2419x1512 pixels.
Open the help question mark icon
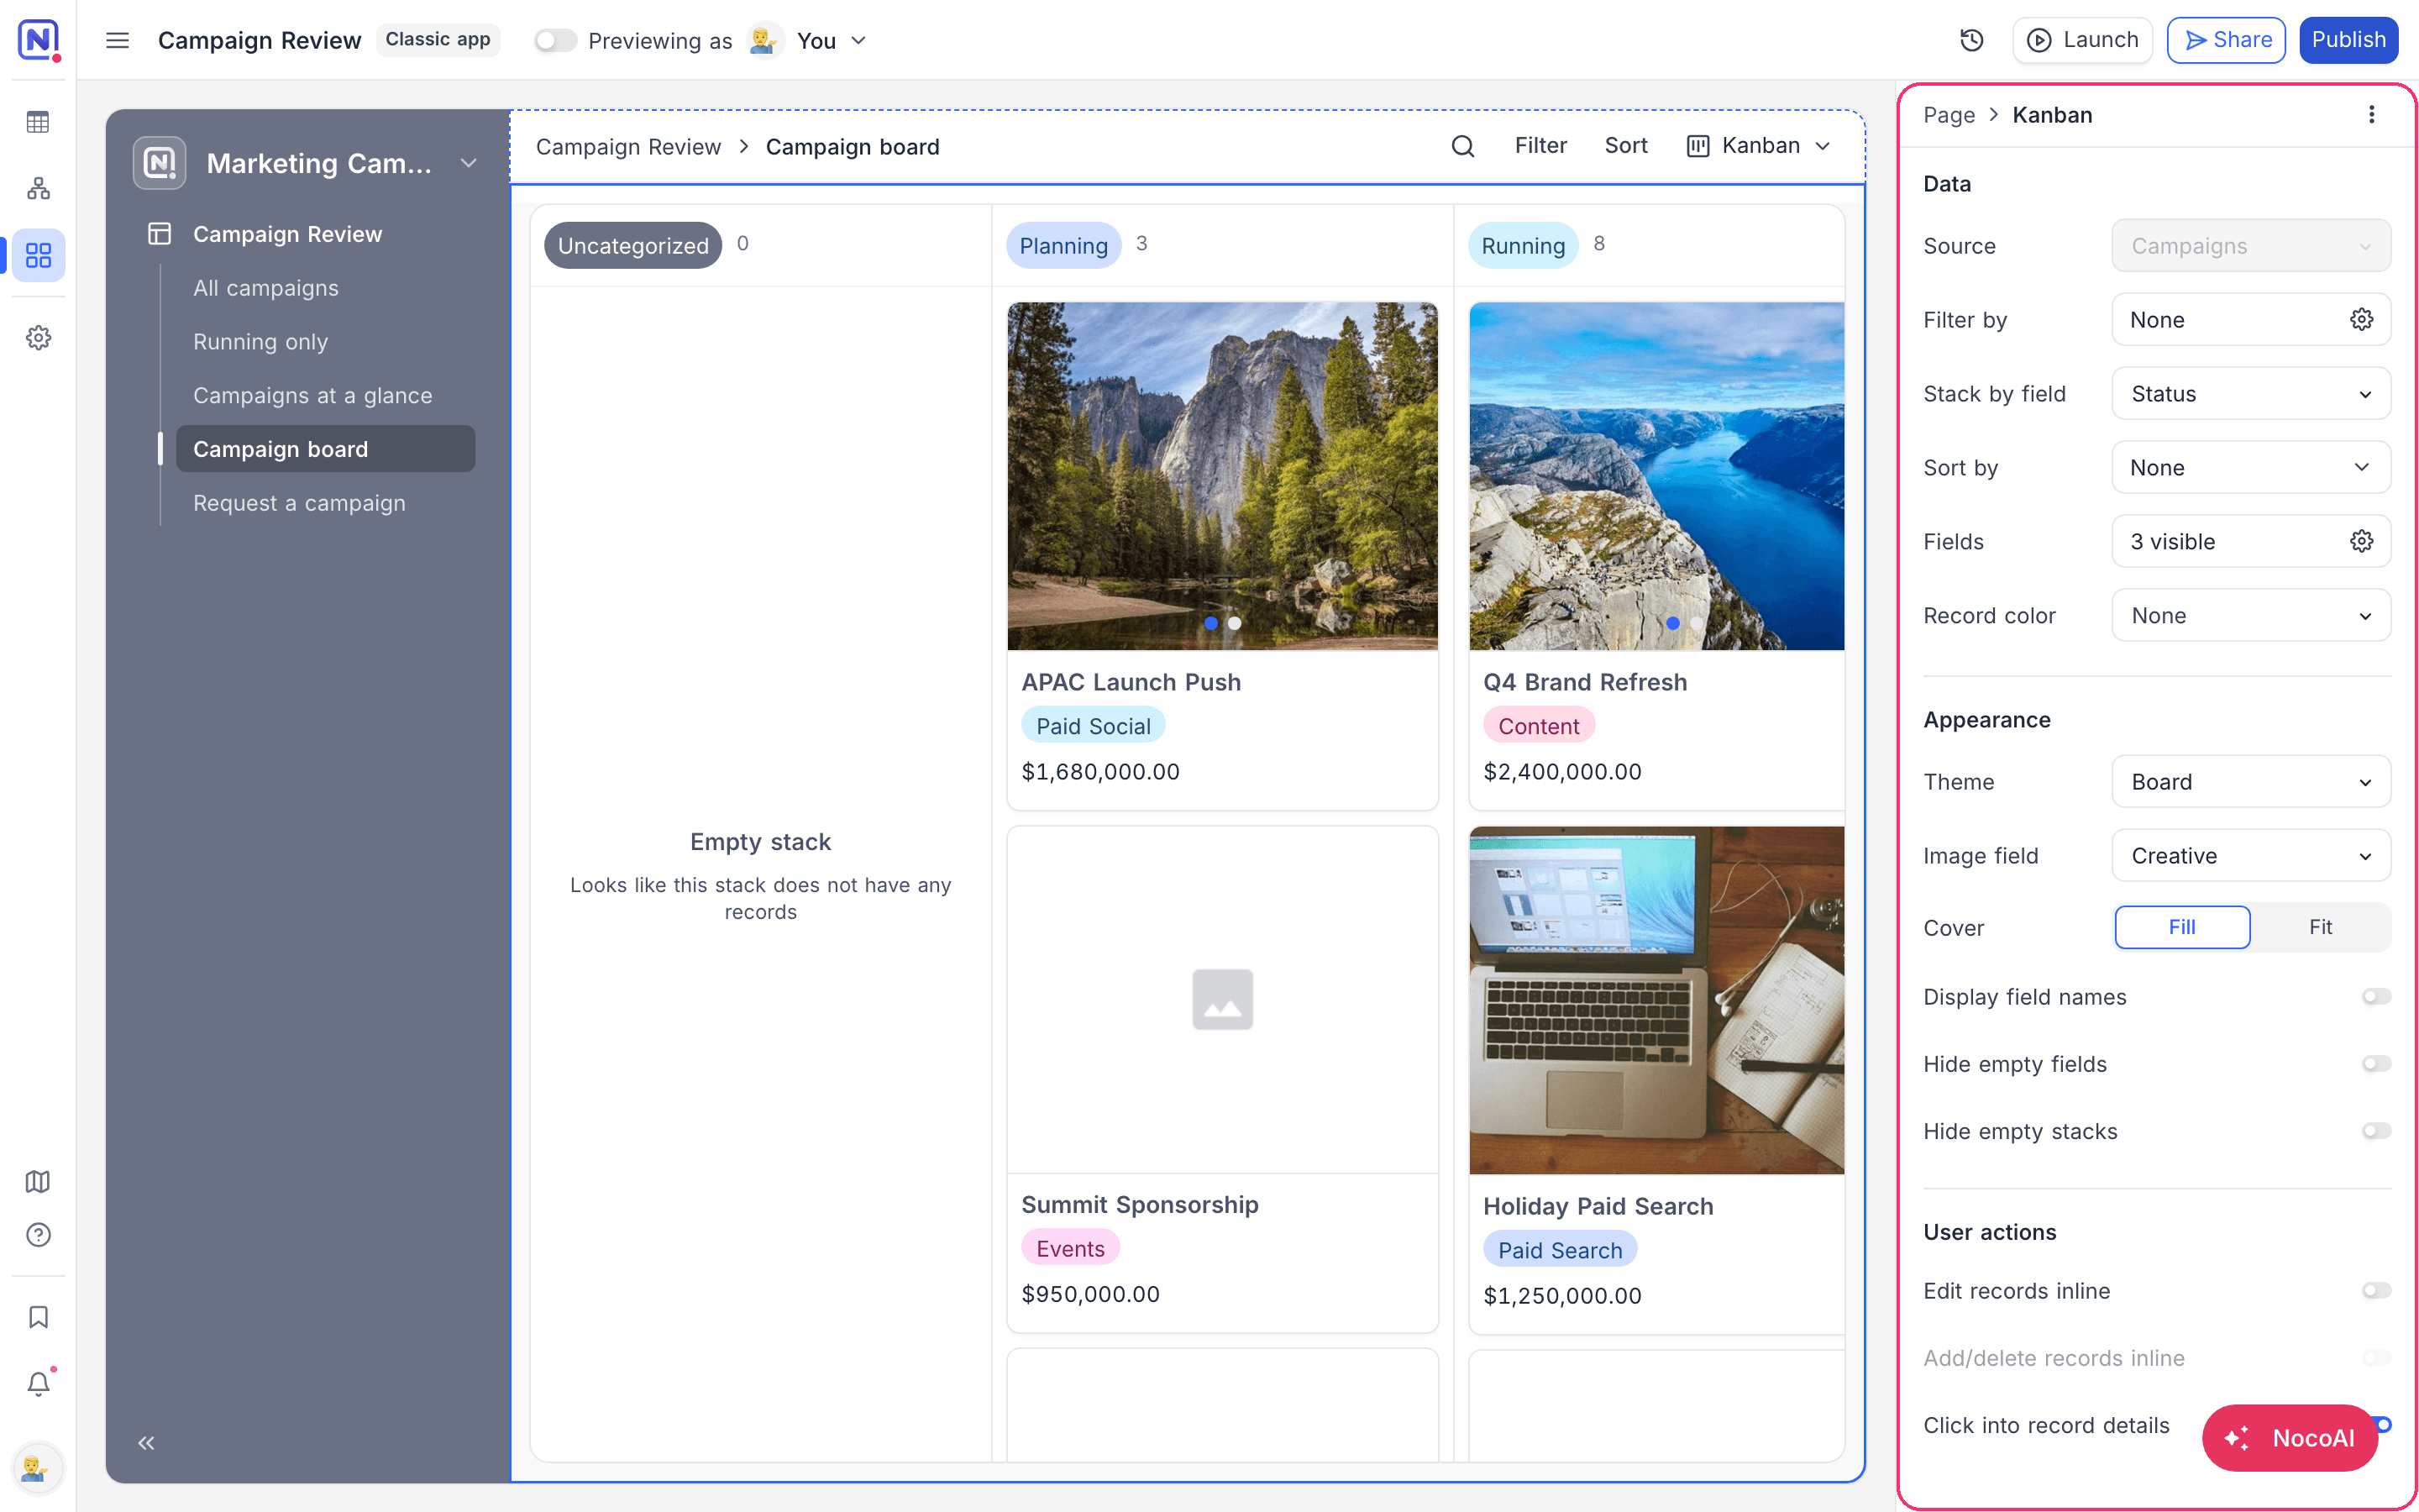click(x=38, y=1235)
